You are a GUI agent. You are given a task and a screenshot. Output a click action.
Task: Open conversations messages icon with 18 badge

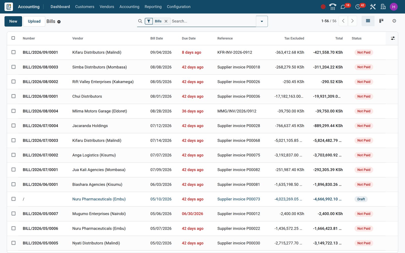(x=343, y=7)
